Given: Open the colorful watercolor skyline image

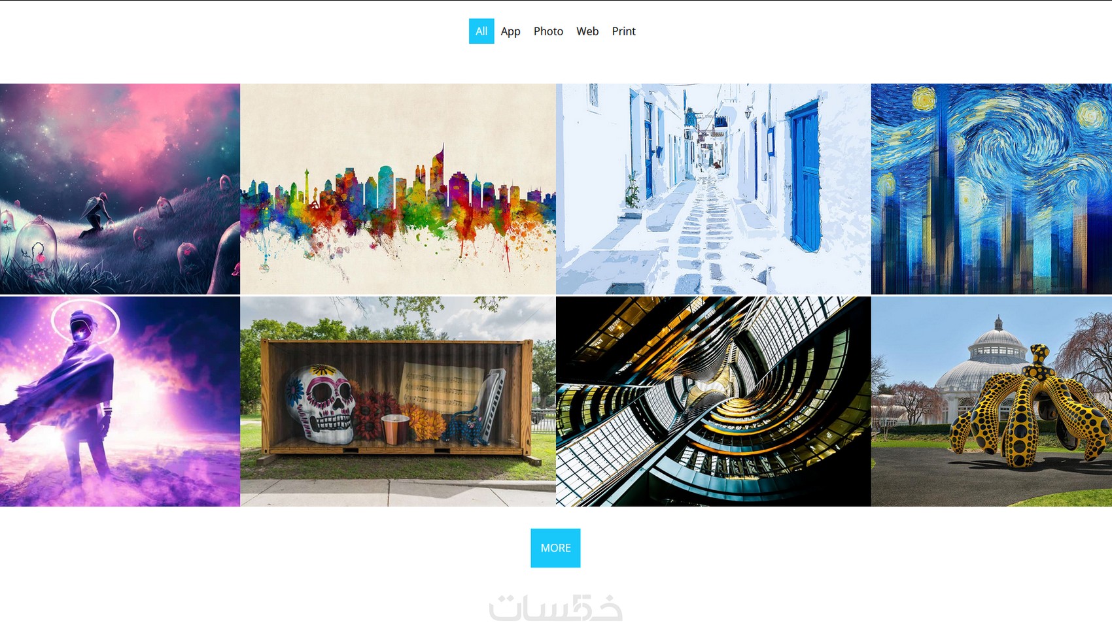Looking at the screenshot, I should (398, 189).
